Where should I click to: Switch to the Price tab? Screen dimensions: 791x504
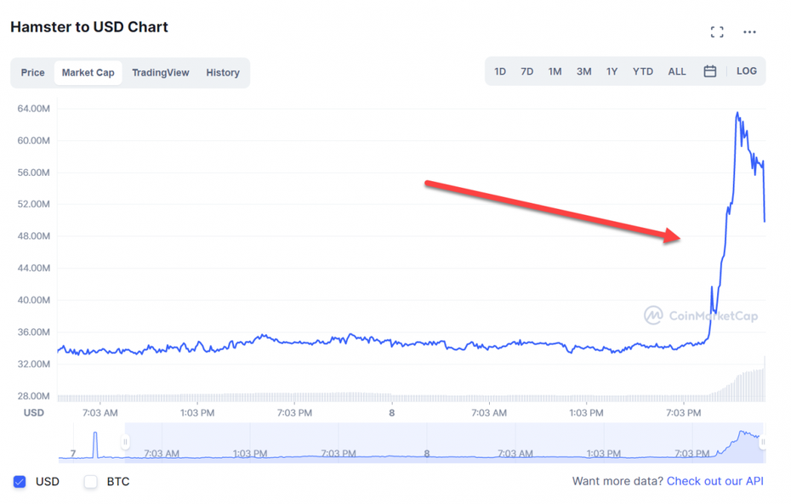click(33, 72)
